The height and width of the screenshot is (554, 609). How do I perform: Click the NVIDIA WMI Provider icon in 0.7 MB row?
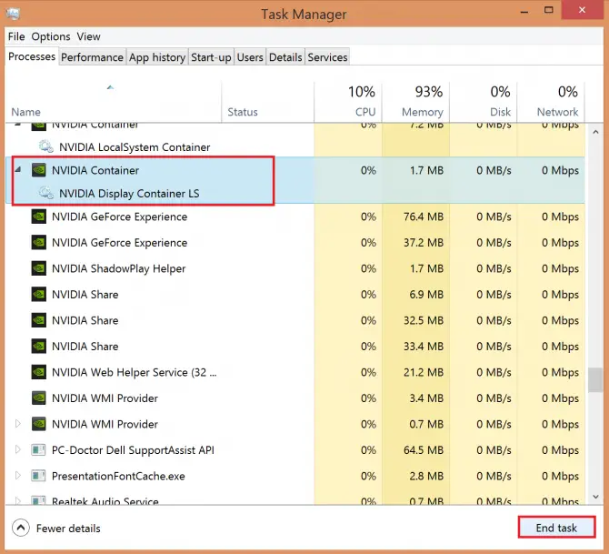pos(39,424)
